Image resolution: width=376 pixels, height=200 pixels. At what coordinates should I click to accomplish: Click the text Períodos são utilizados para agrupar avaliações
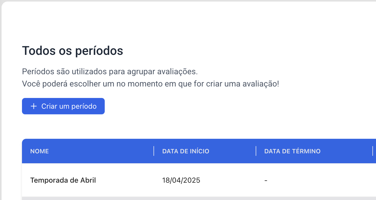(110, 72)
